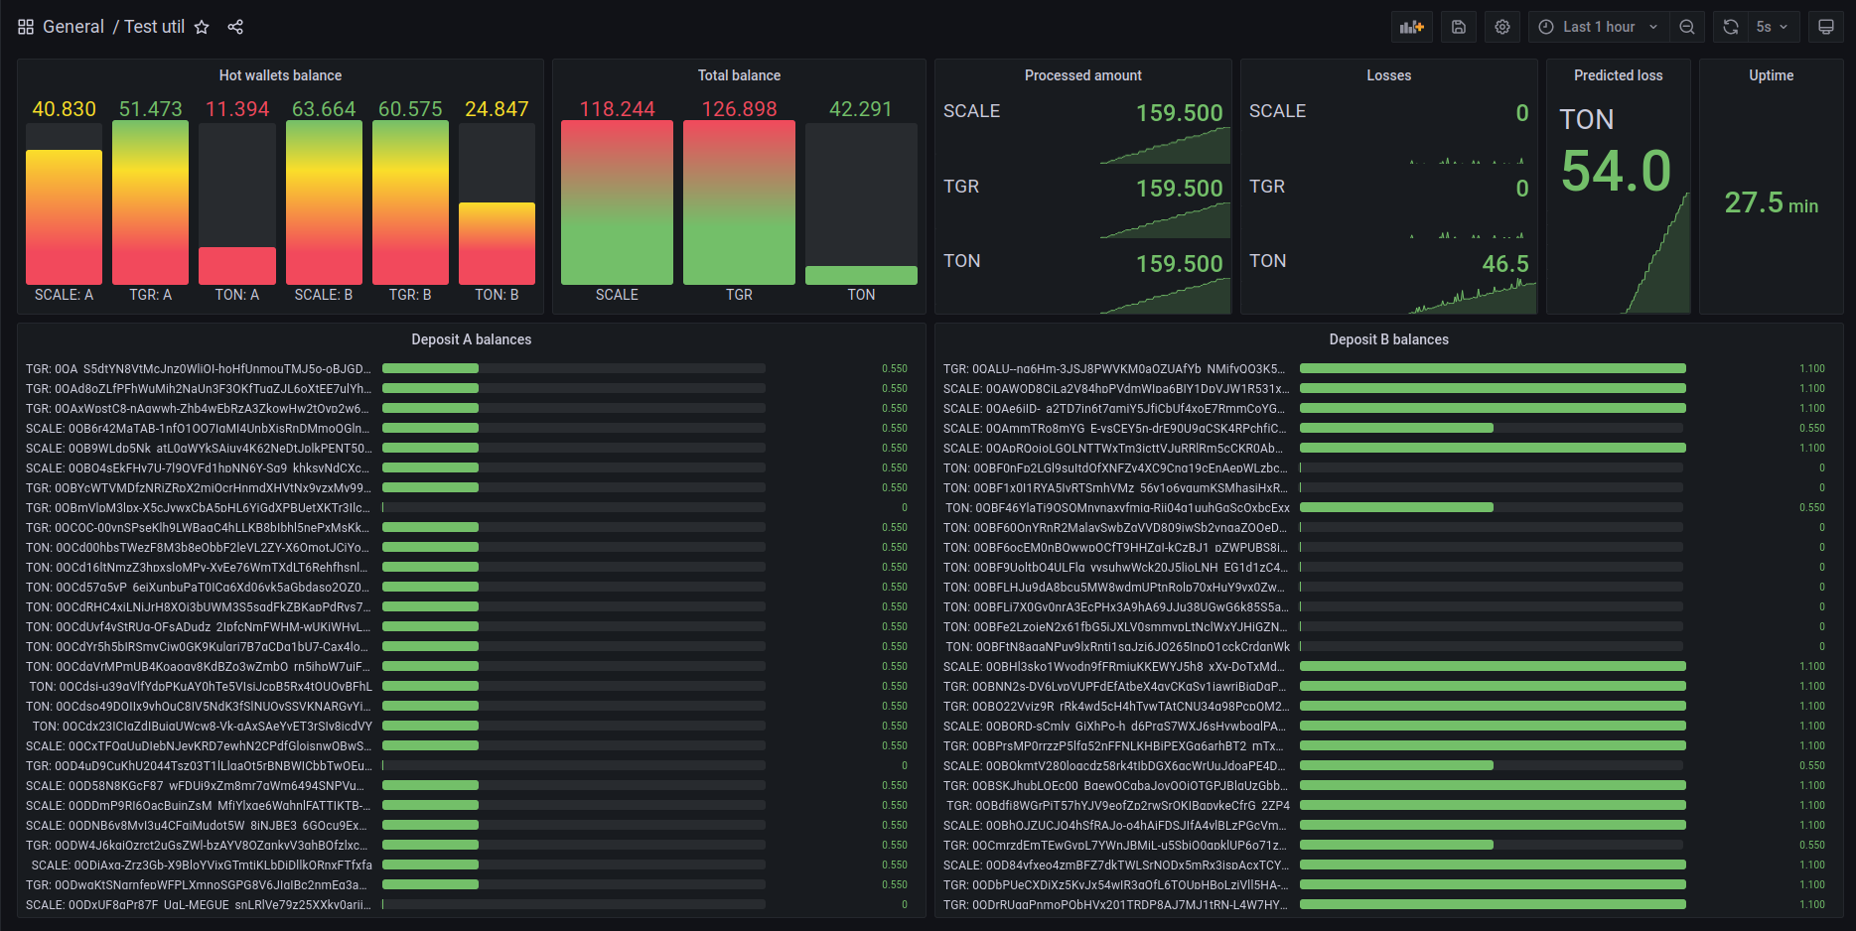This screenshot has width=1856, height=931.
Task: Open the Last 1 hour time picker
Action: click(x=1598, y=27)
